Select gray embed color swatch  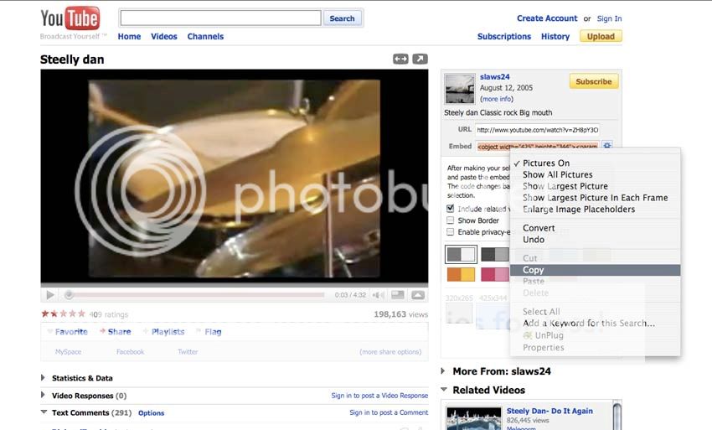[461, 255]
